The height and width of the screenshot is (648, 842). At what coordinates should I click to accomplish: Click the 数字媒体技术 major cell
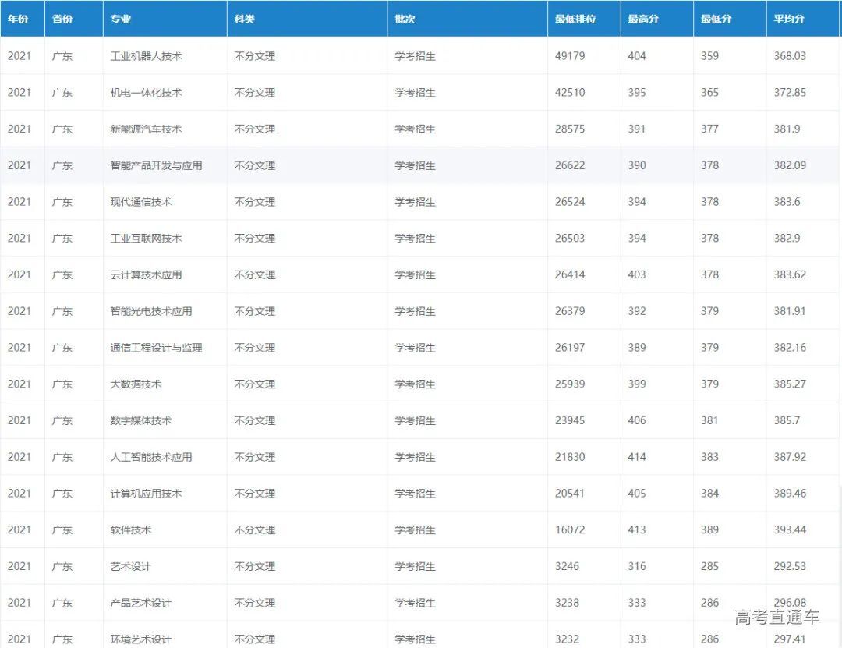(141, 420)
